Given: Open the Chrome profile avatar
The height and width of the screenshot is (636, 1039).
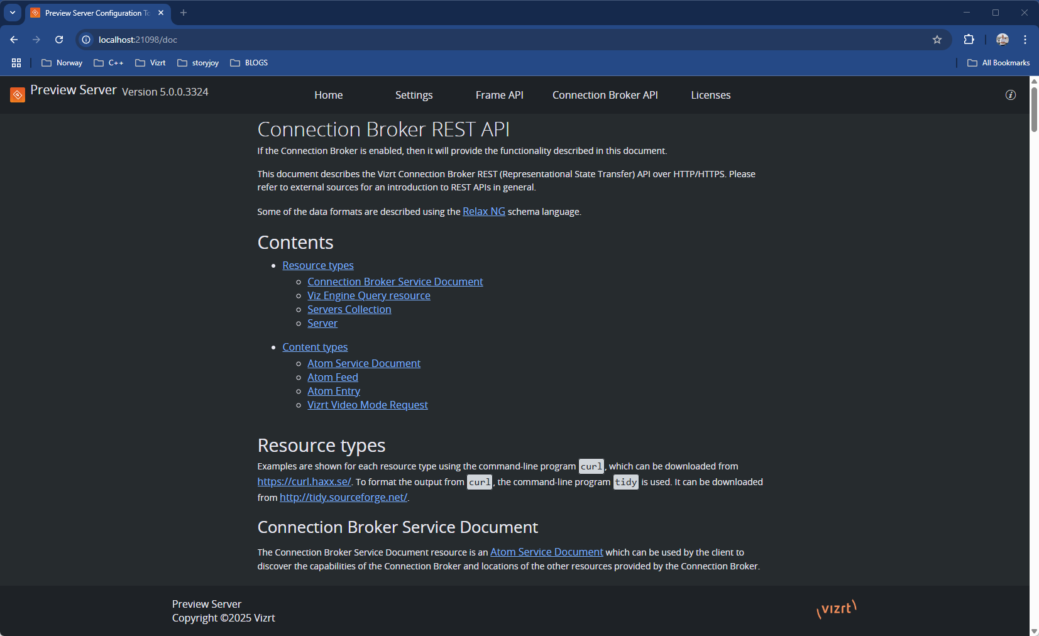Looking at the screenshot, I should [x=1003, y=40].
